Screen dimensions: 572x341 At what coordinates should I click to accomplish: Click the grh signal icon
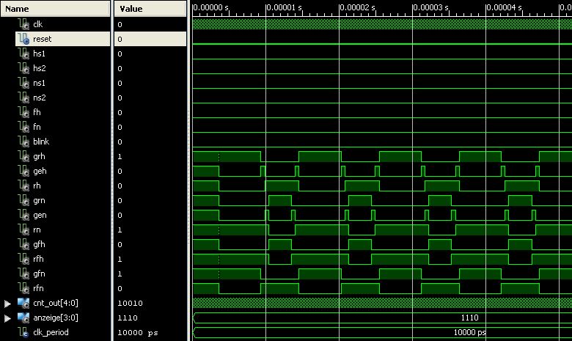click(x=23, y=156)
